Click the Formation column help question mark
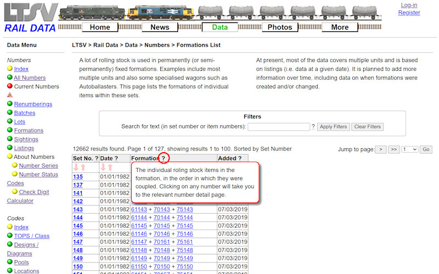439x274 pixels. [x=163, y=159]
